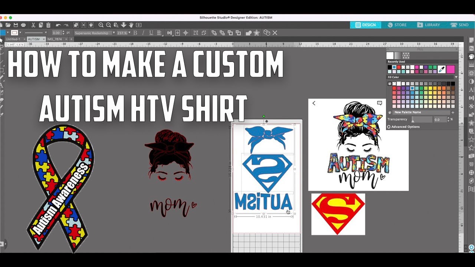The image size is (475, 267).
Task: Click the Save disk icon
Action: pyautogui.click(x=16, y=25)
